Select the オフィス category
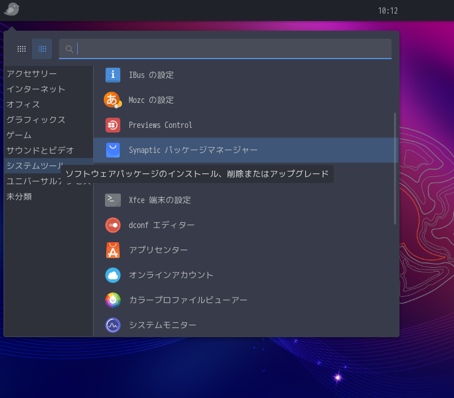This screenshot has width=454, height=398. (x=49, y=105)
